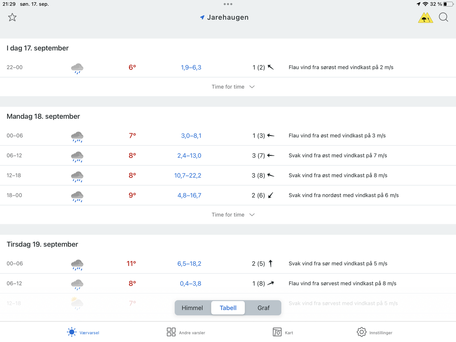Open the Mandag 12–18 forecast row
The image size is (456, 342).
[228, 175]
